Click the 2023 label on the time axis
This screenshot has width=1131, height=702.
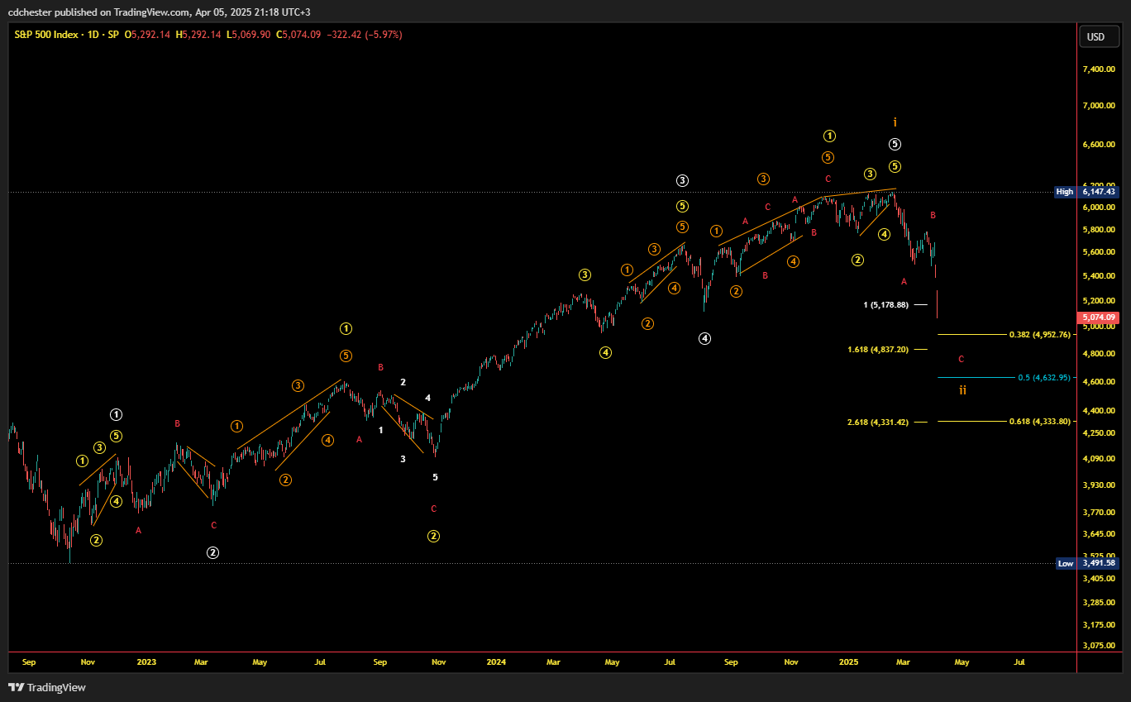point(146,662)
